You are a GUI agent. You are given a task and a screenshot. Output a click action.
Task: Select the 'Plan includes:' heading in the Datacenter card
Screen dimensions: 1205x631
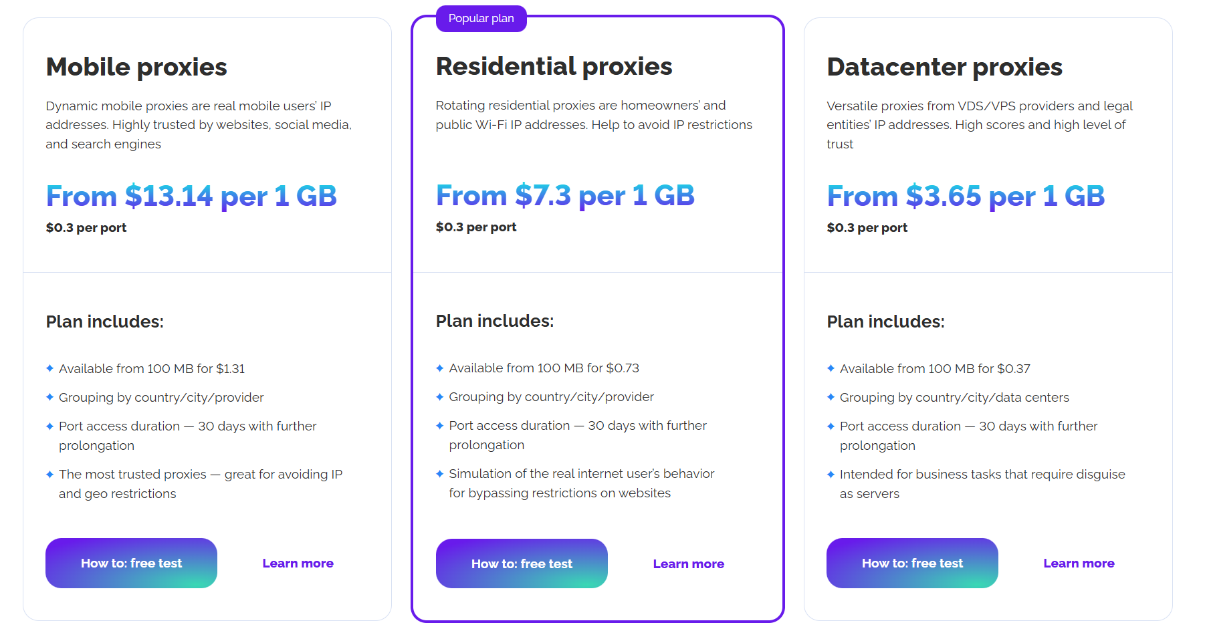pos(885,321)
